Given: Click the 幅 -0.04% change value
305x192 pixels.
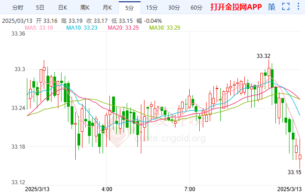Looking at the screenshot, I should [149, 21].
